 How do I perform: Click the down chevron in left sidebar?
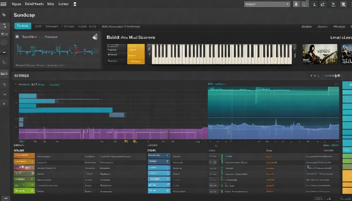click(x=4, y=85)
